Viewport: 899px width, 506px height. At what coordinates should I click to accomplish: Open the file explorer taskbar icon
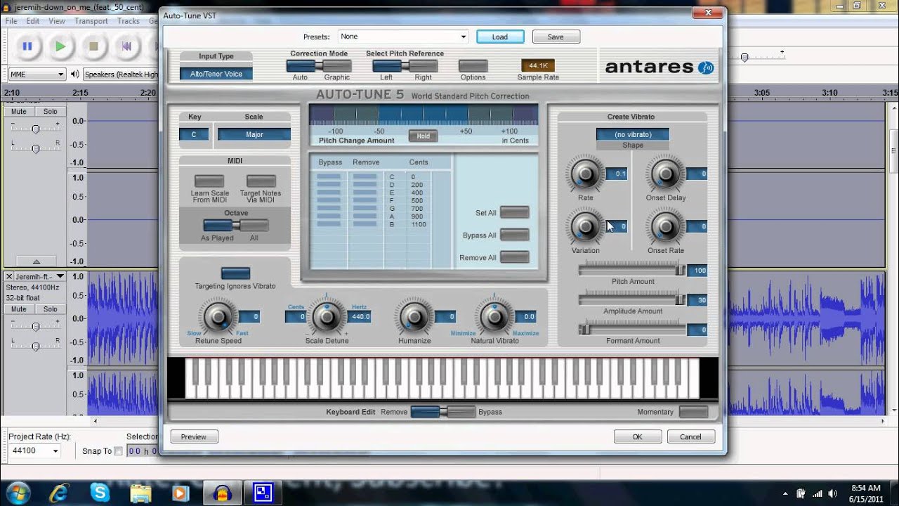141,492
